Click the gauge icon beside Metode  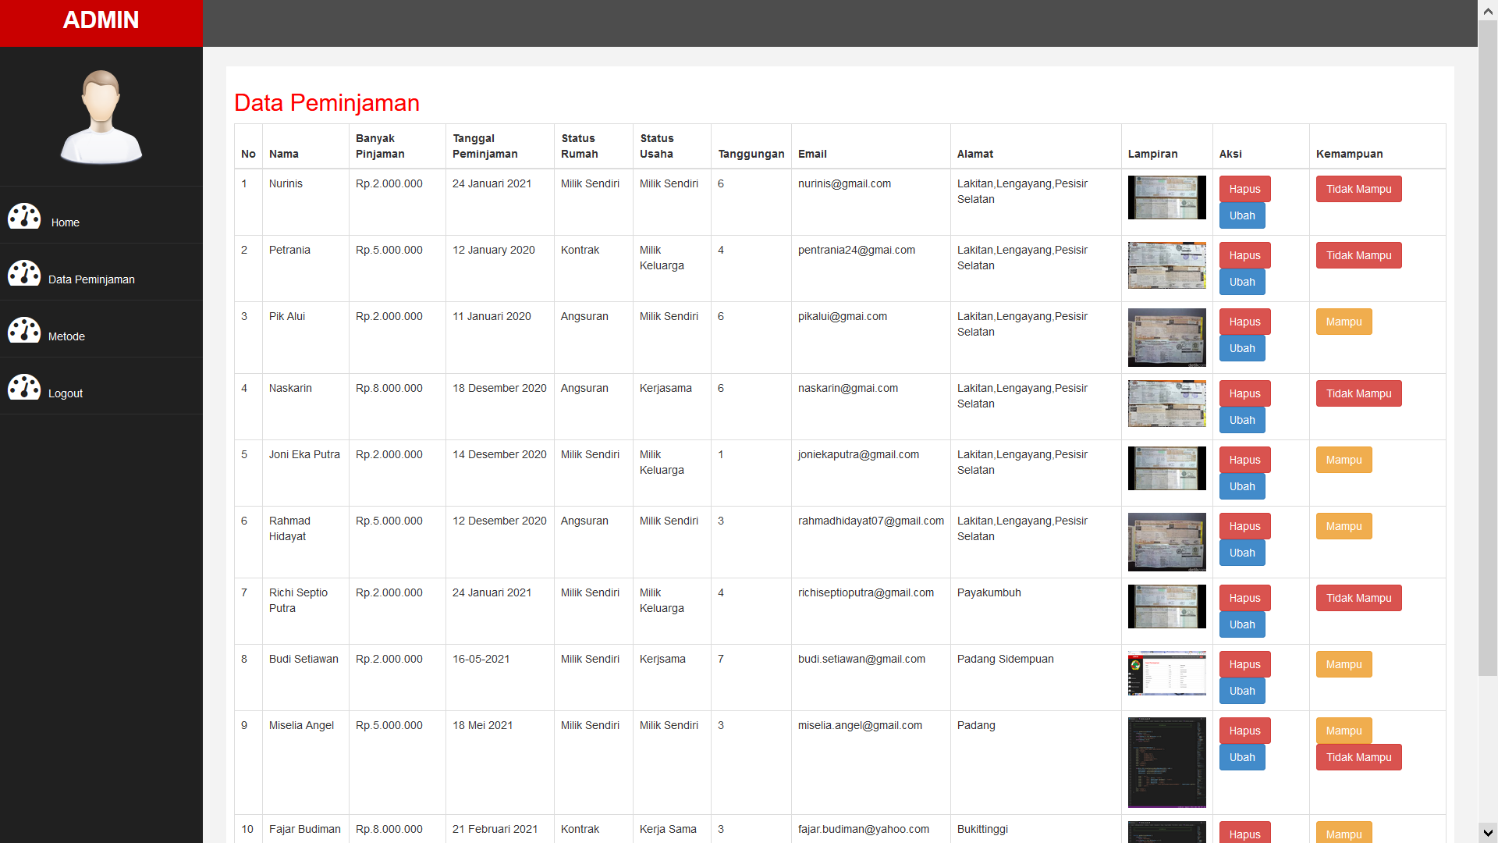tap(24, 330)
